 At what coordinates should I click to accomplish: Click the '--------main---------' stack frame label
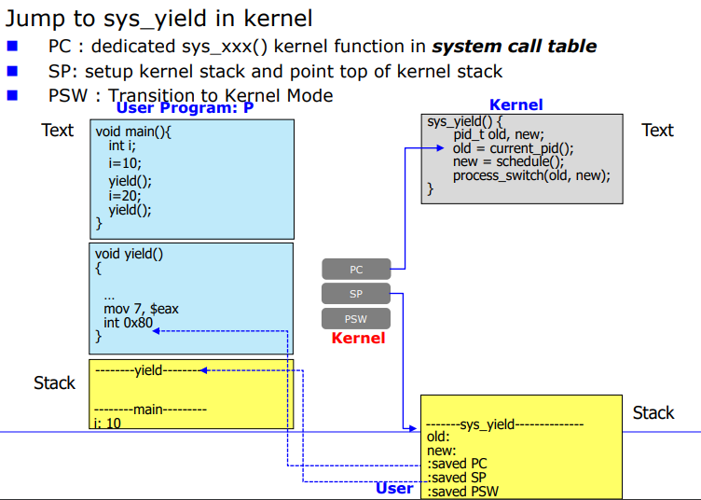pyautogui.click(x=151, y=410)
